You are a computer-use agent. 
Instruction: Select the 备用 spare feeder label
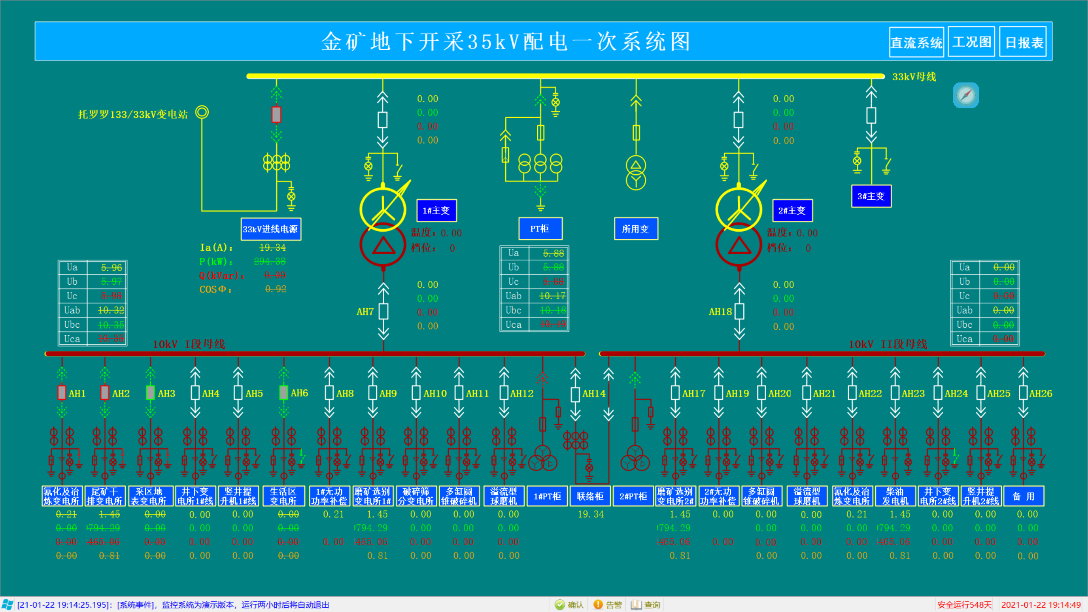1024,496
